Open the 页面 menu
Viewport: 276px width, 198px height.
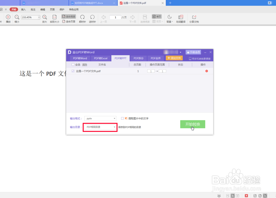click(x=52, y=9)
